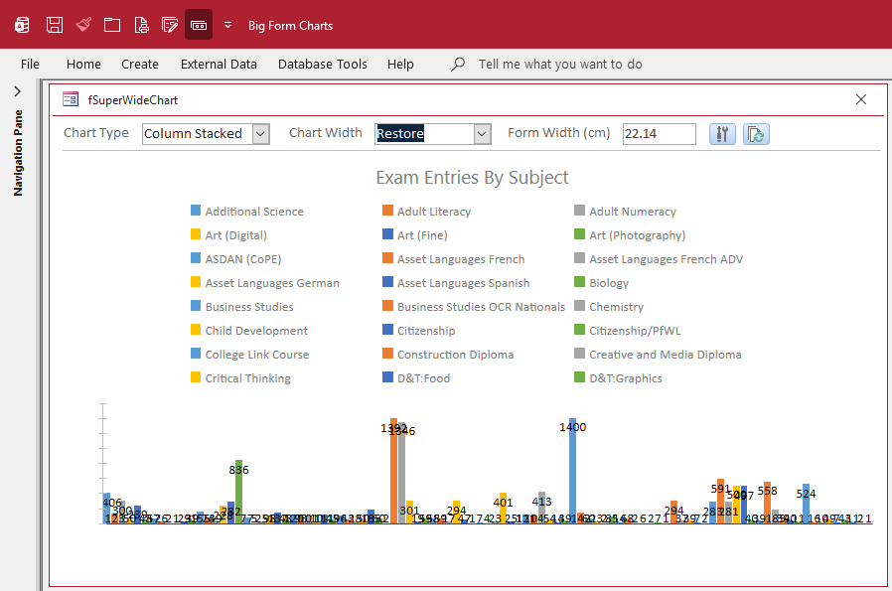The height and width of the screenshot is (591, 892).
Task: Click the Big Form Charts window title
Action: pyautogui.click(x=291, y=26)
